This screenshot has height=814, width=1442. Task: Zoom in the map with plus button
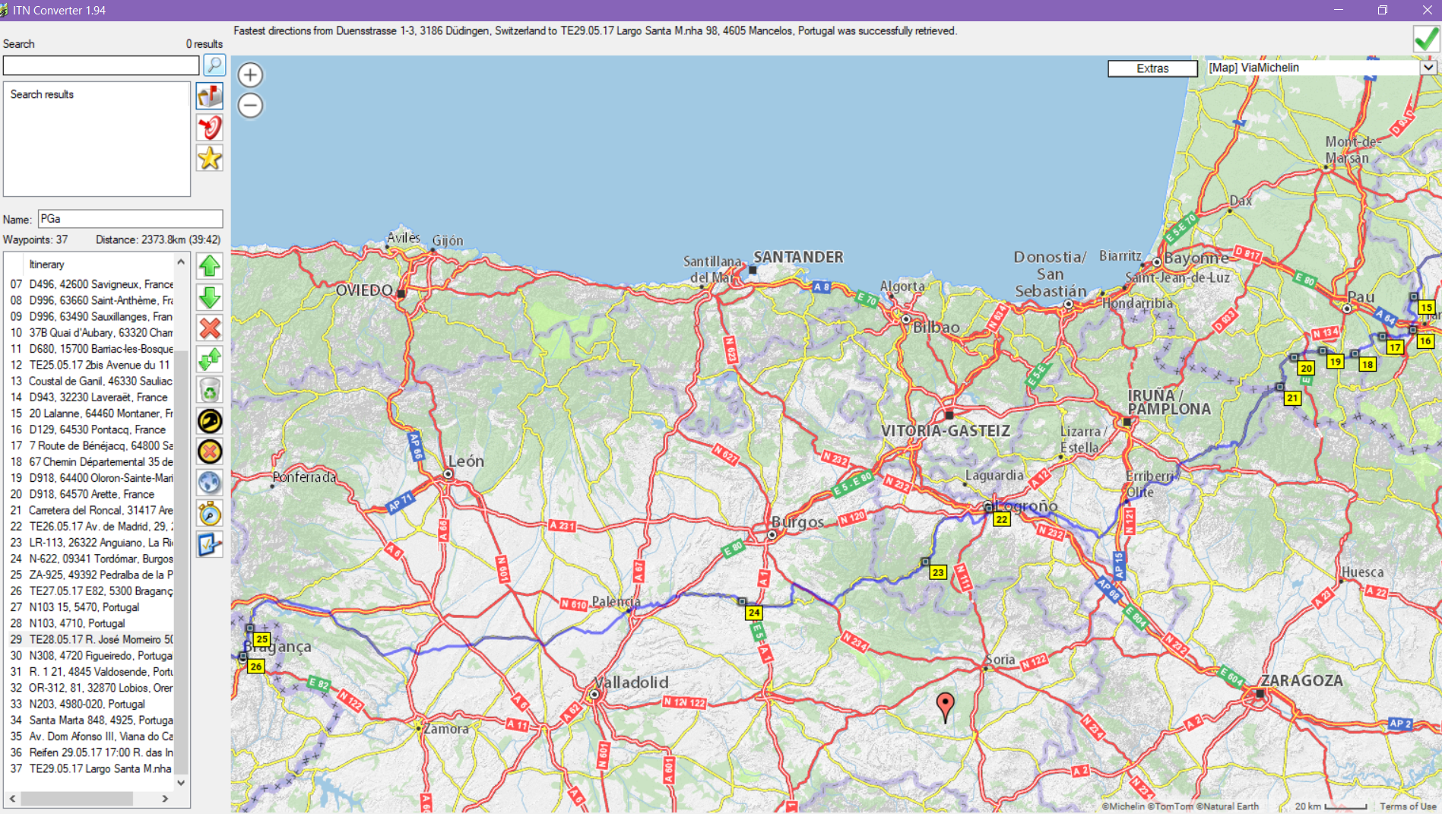coord(251,75)
